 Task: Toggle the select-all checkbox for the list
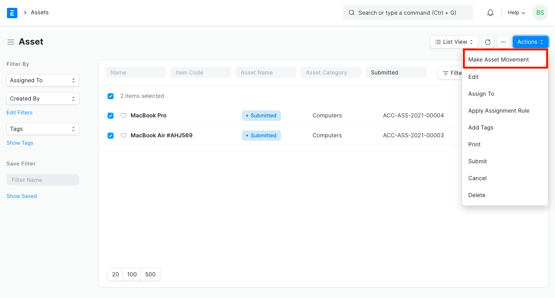point(111,96)
